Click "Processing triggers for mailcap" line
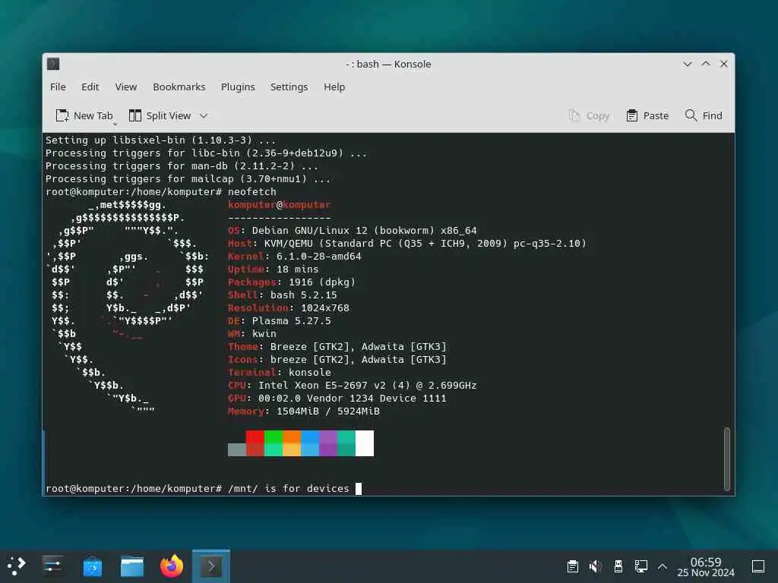778x583 pixels. point(188,179)
